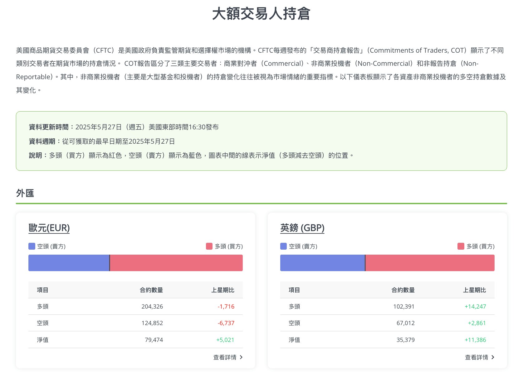Click the 合約數量 column header in EUR table

coord(151,290)
